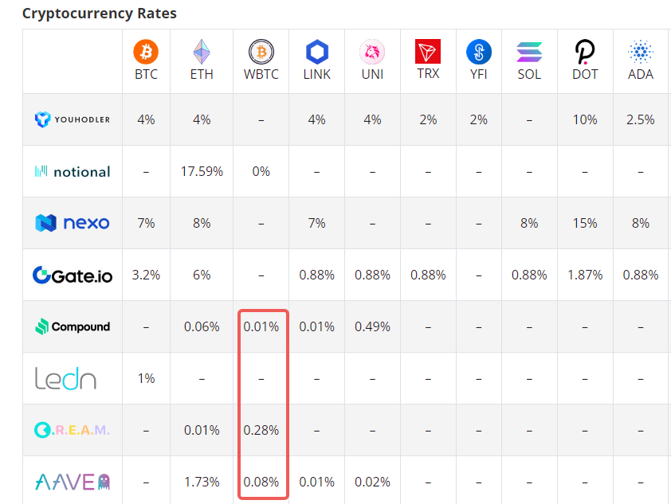Viewport: 671px width, 504px height.
Task: Click the Compound platform logo
Action: 73,326
